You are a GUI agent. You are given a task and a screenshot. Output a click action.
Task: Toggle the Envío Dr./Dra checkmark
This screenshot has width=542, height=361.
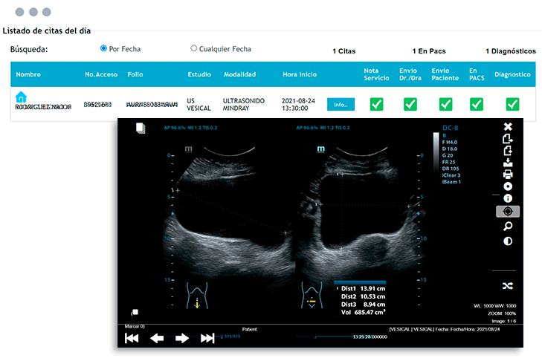click(x=410, y=104)
